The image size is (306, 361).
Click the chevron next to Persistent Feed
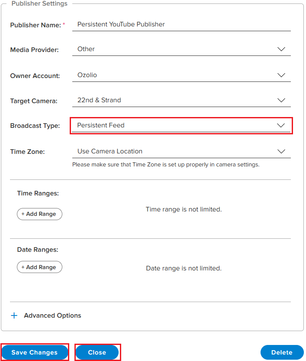[x=281, y=125]
